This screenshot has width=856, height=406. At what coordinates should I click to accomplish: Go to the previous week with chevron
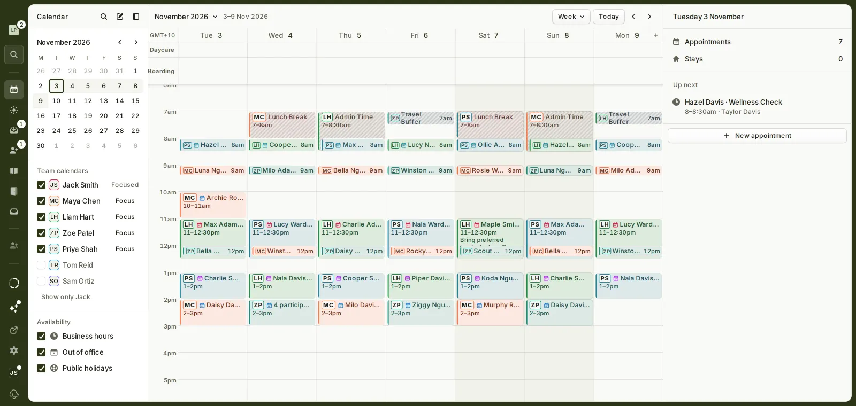633,17
